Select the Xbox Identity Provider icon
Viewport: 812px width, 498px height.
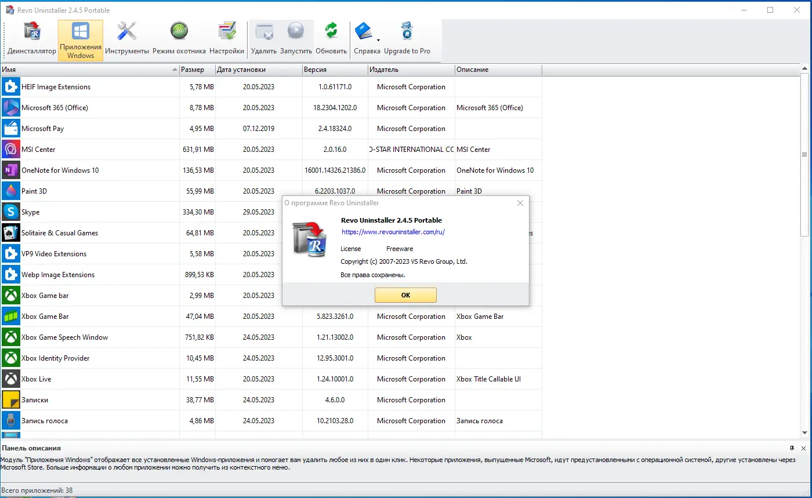[x=10, y=358]
